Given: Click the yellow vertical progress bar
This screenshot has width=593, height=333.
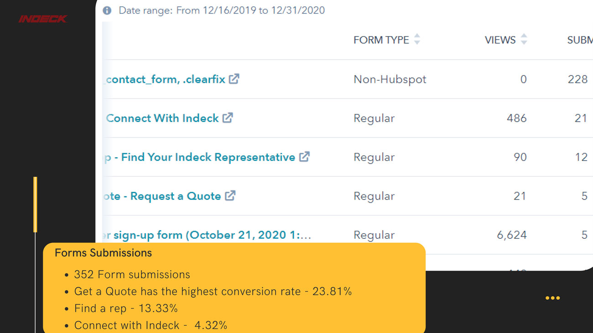Looking at the screenshot, I should pos(35,205).
